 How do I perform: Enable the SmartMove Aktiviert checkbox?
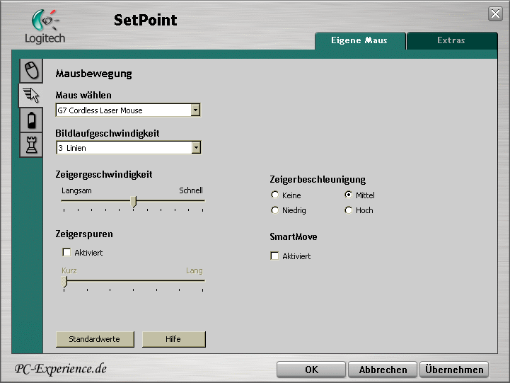(274, 256)
